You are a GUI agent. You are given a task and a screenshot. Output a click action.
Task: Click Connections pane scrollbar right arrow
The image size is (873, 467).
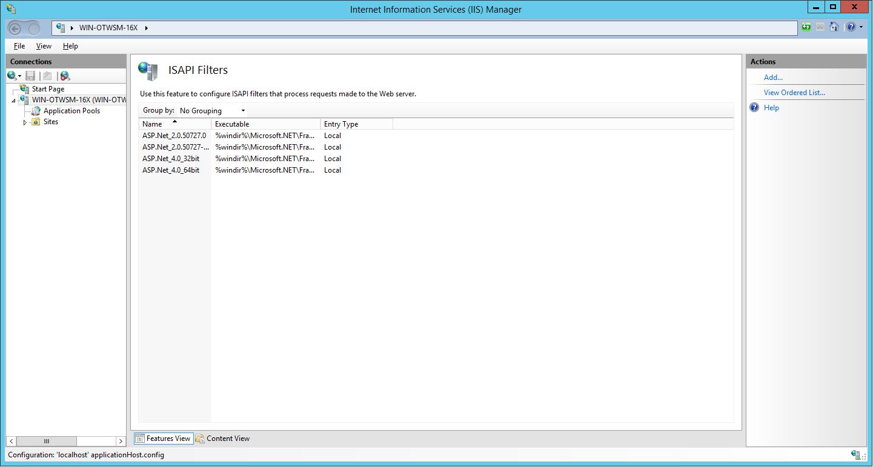tap(121, 442)
